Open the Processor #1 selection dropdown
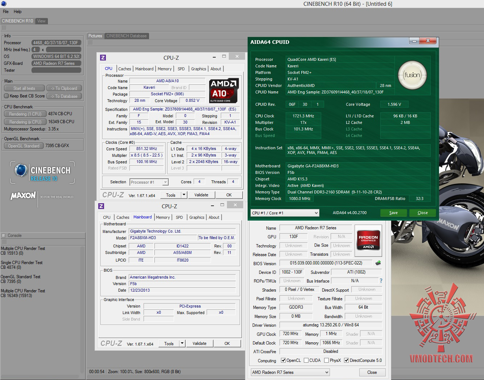 [149, 182]
